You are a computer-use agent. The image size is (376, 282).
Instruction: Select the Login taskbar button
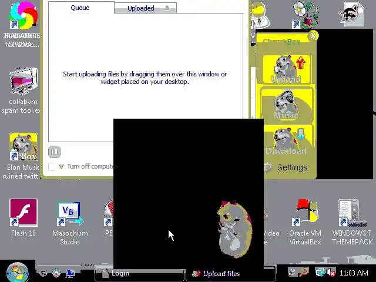coord(140,273)
